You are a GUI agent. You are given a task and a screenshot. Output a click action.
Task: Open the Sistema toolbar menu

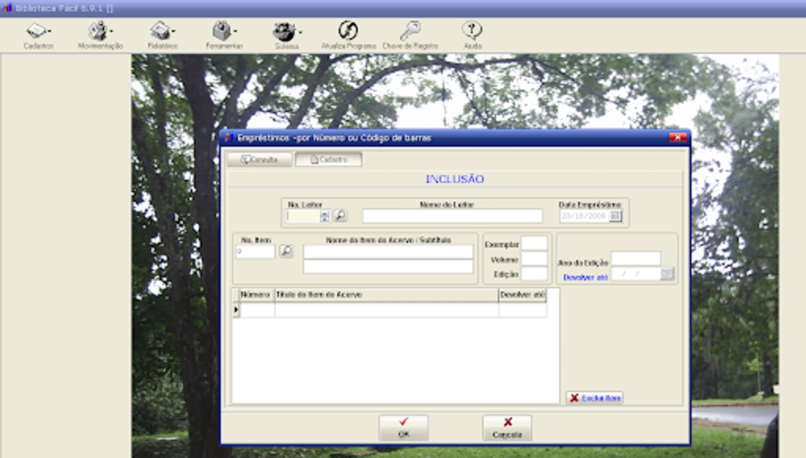pyautogui.click(x=286, y=35)
